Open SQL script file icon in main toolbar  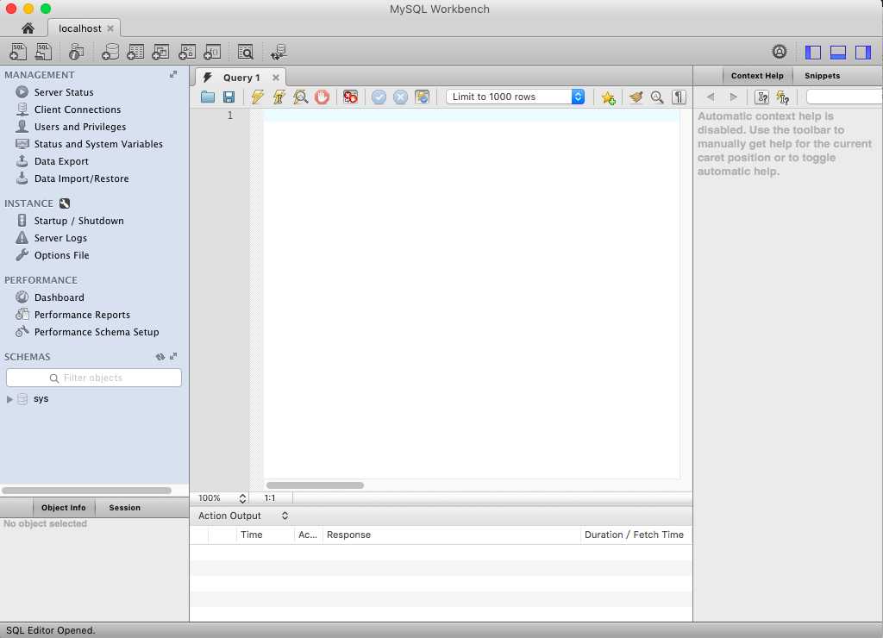coord(43,52)
